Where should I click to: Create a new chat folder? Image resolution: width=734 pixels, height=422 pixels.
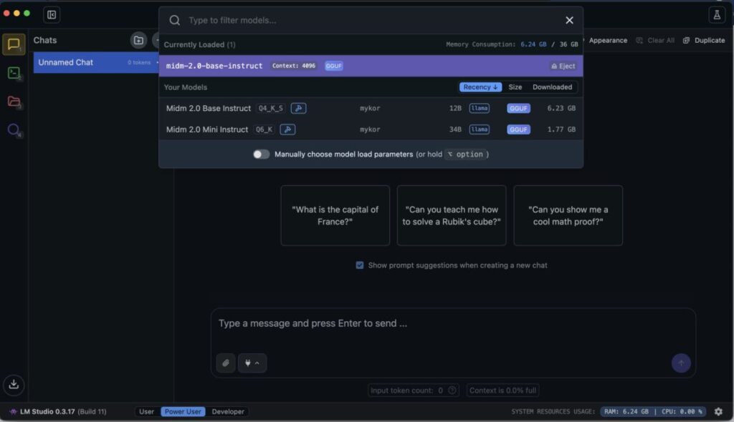pos(138,40)
